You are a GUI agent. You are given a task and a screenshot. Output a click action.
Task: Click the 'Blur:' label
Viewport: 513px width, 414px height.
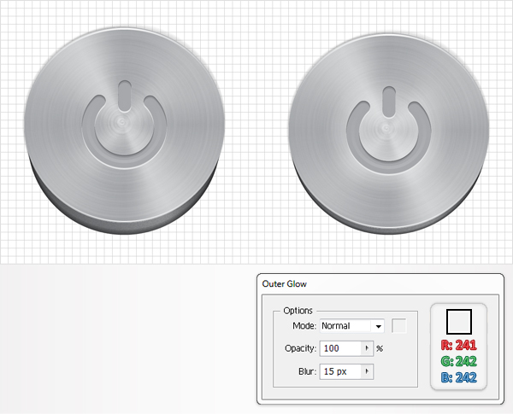tap(307, 371)
